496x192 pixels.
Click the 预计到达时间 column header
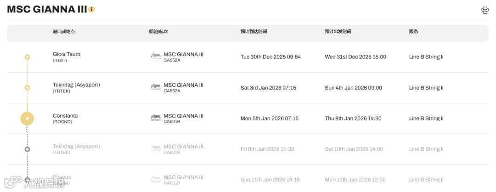tap(254, 32)
